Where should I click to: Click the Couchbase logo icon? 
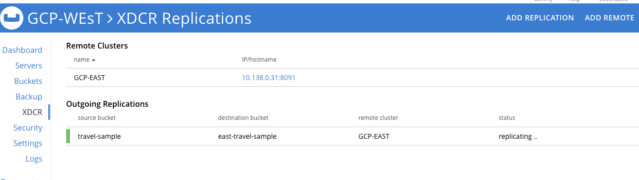(12, 18)
